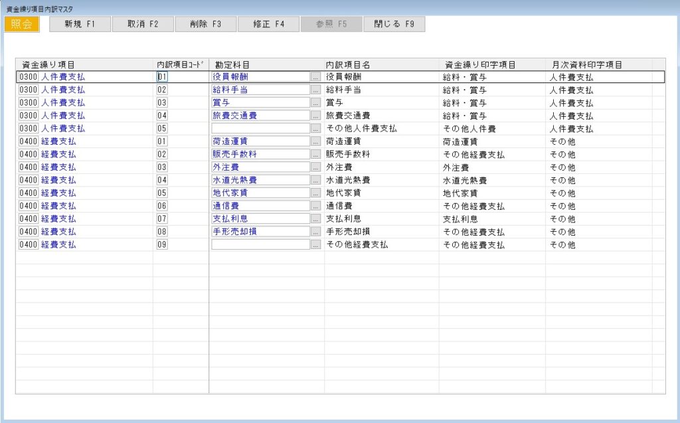This screenshot has width=680, height=423.
Task: Select the 勘定科目 field containing 賞与
Action: click(x=260, y=103)
